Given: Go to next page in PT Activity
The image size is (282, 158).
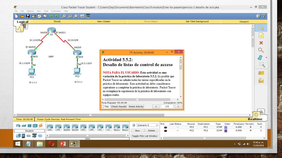Looking at the screenshot, I should click(178, 106).
